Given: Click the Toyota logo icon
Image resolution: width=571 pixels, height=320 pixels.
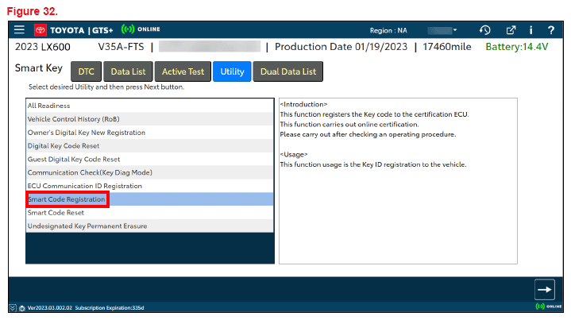Looking at the screenshot, I should click(40, 30).
